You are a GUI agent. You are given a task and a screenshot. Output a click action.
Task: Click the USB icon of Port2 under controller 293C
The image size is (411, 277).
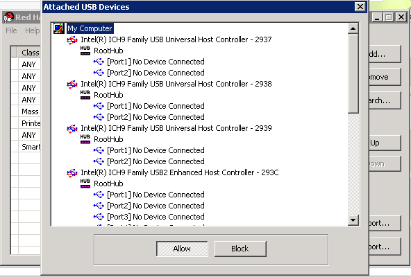pyautogui.click(x=99, y=206)
